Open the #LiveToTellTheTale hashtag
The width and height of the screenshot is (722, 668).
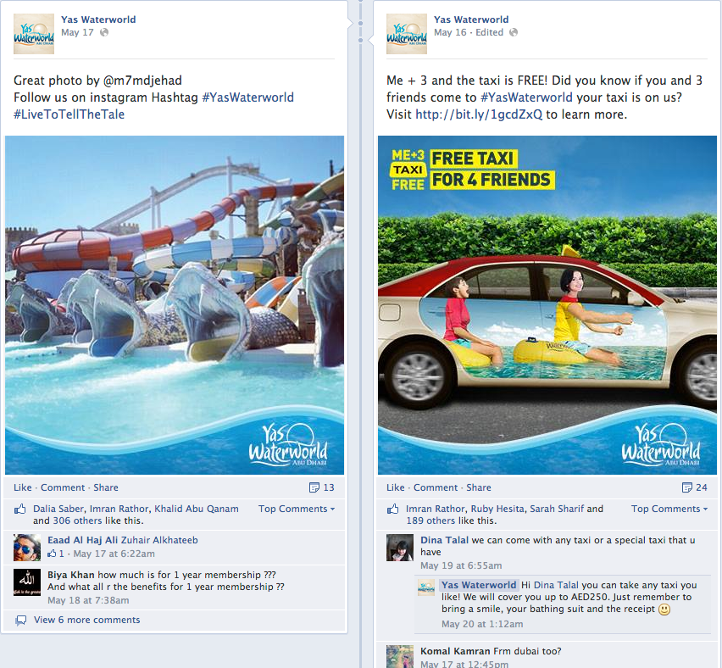(69, 114)
